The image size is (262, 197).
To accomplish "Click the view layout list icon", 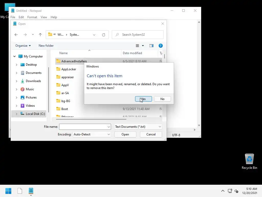I will (137, 46).
